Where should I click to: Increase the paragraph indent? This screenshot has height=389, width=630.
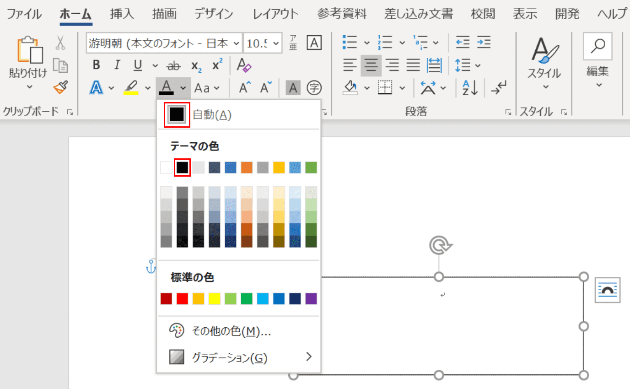click(484, 43)
